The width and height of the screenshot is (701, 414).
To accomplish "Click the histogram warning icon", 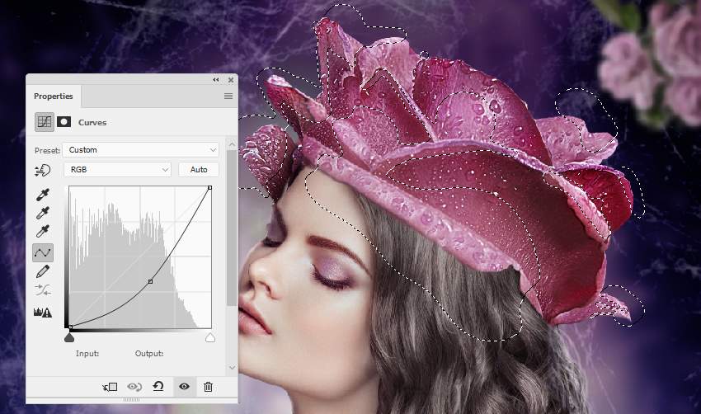I will click(x=43, y=312).
